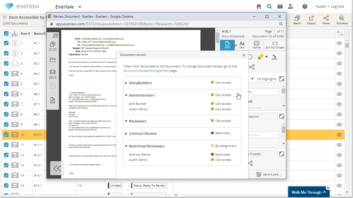
Task: Select the yellow highlighter tool
Action: 260,57
